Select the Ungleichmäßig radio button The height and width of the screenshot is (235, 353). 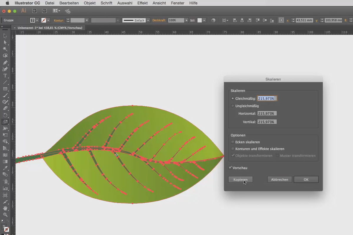[233, 106]
